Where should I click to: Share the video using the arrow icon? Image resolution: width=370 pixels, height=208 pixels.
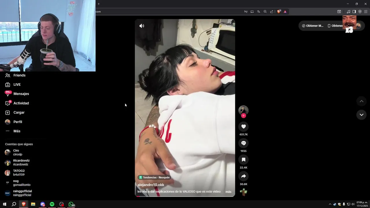[243, 176]
